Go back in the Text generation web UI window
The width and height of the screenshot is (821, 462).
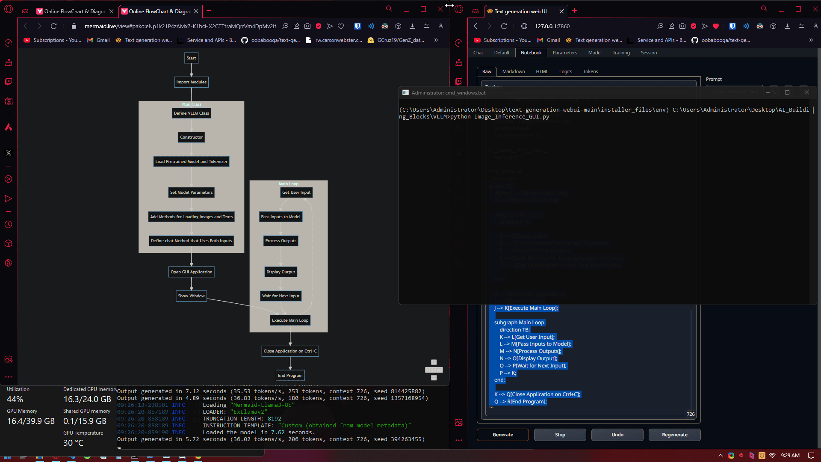475,26
